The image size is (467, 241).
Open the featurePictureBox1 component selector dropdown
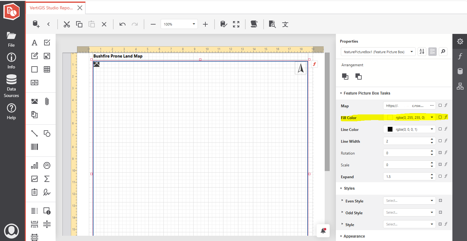pos(378,52)
